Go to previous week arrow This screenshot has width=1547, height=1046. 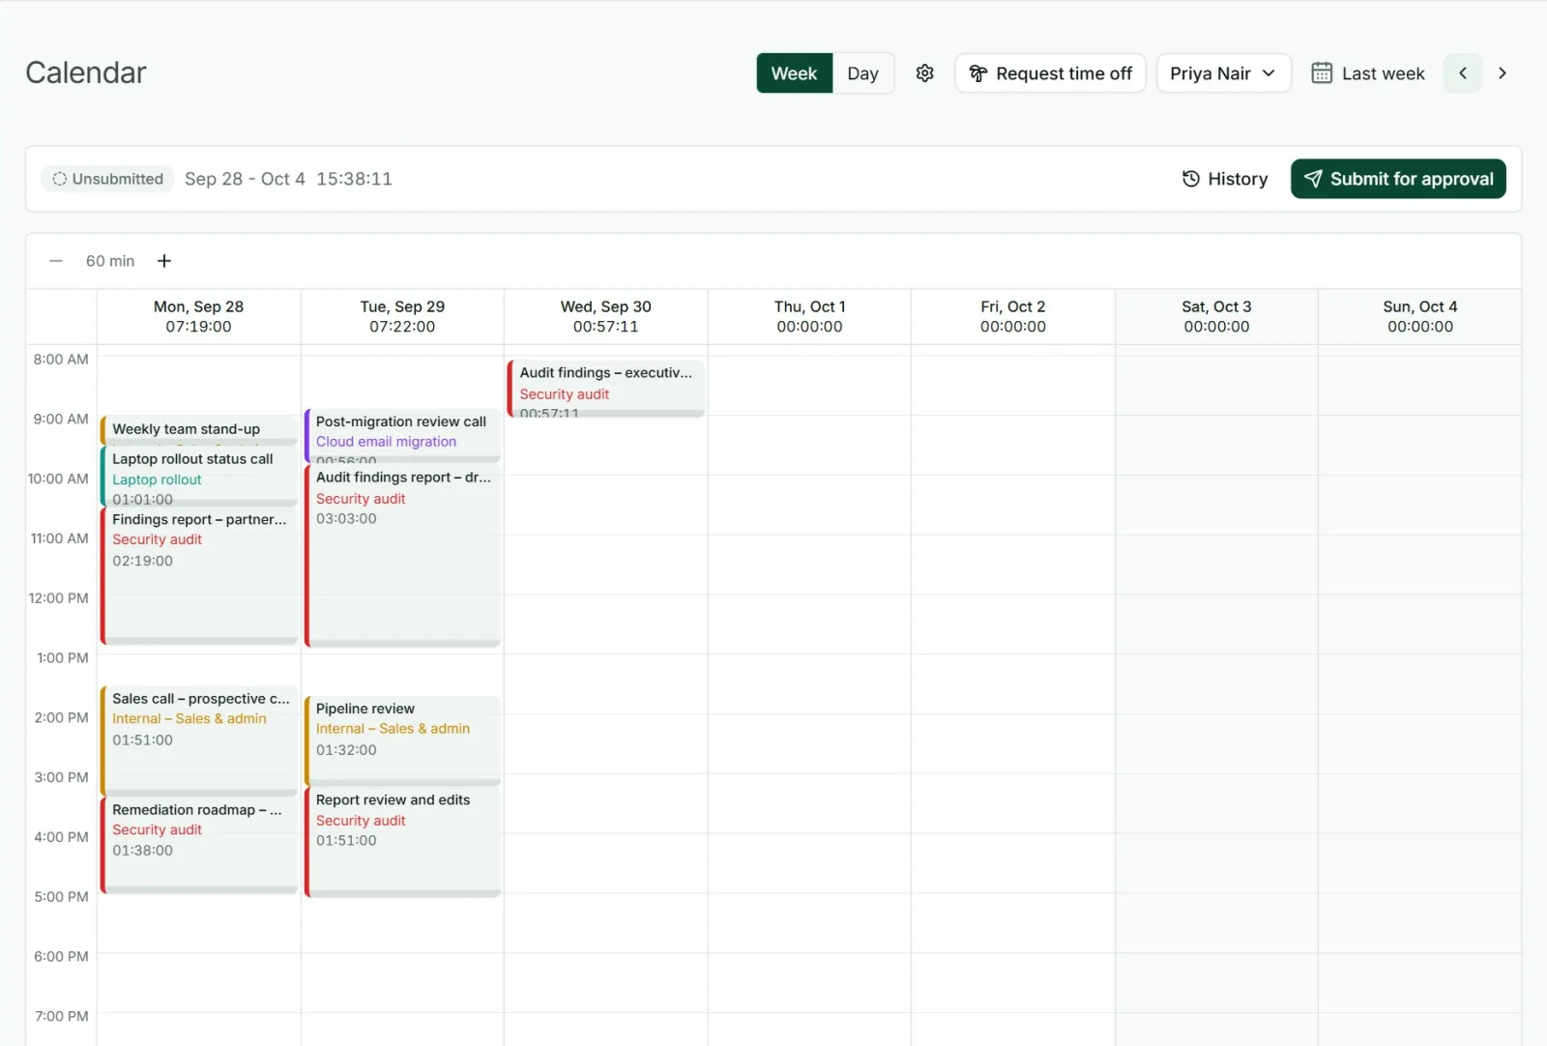coord(1463,73)
